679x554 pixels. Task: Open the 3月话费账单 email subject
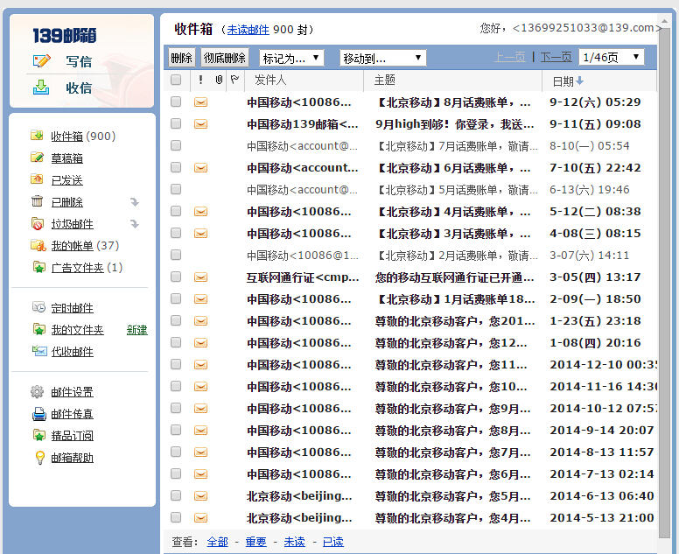[455, 234]
